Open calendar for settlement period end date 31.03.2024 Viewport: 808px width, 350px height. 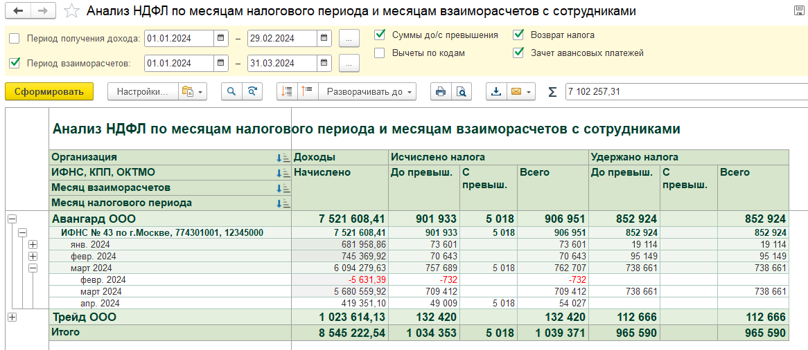(324, 64)
